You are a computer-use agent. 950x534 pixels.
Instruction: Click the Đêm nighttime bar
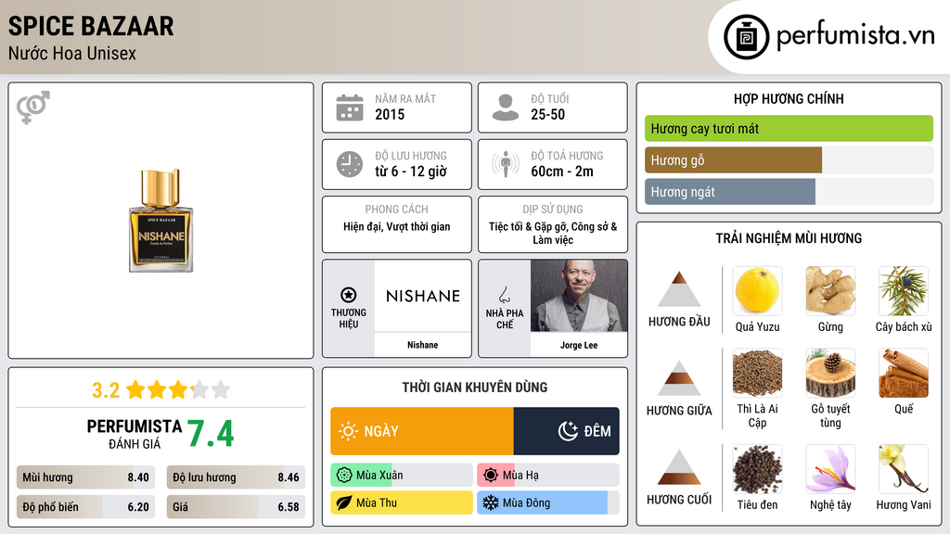(x=567, y=431)
